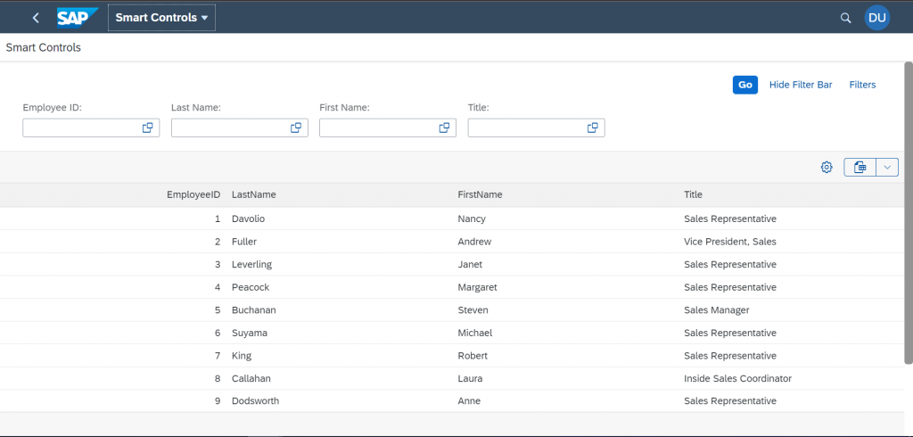This screenshot has width=913, height=437.
Task: Click the vertical scrollbar on the right
Action: pyautogui.click(x=908, y=212)
